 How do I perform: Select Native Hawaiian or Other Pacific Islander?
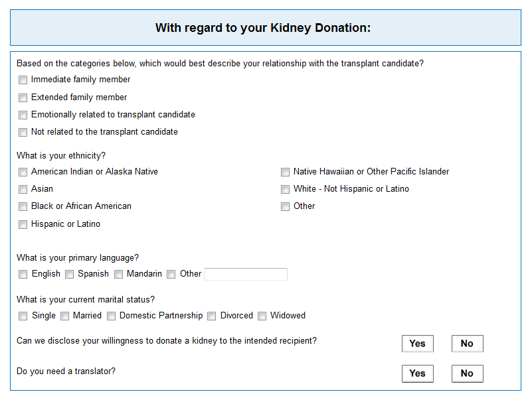tap(285, 172)
